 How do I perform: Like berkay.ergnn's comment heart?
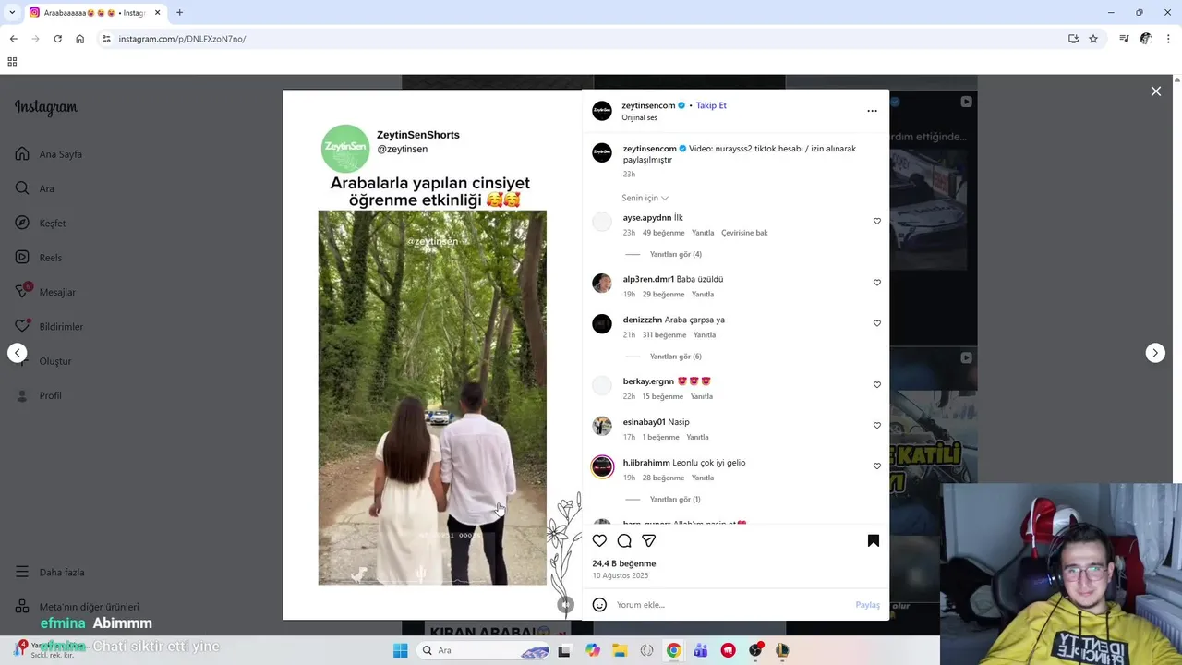click(877, 385)
